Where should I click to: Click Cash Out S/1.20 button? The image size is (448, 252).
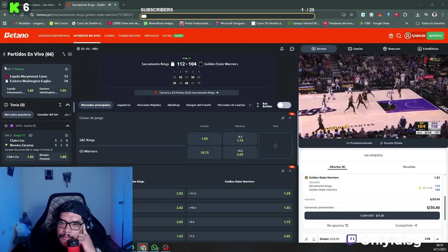(x=372, y=216)
